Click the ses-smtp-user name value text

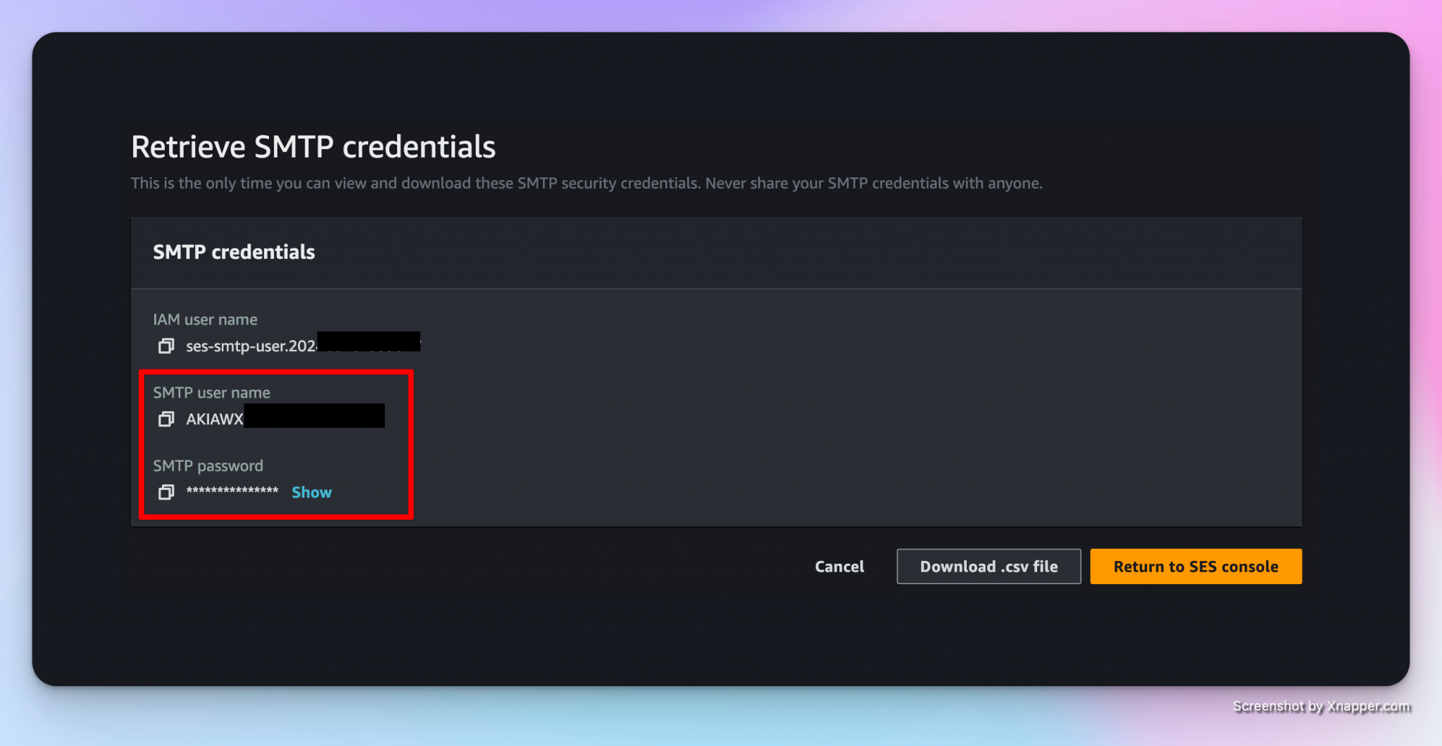250,346
